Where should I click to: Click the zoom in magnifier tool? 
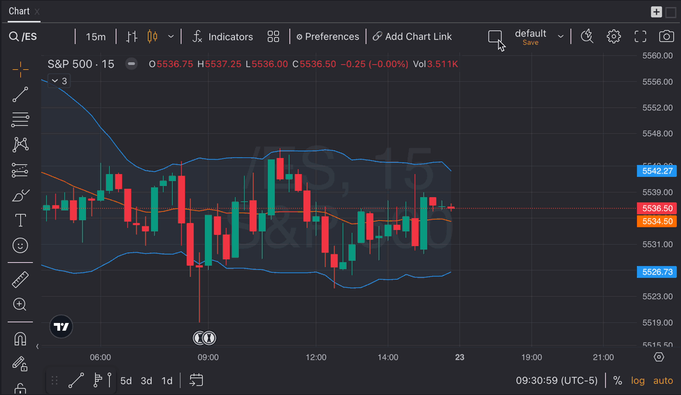pos(20,305)
